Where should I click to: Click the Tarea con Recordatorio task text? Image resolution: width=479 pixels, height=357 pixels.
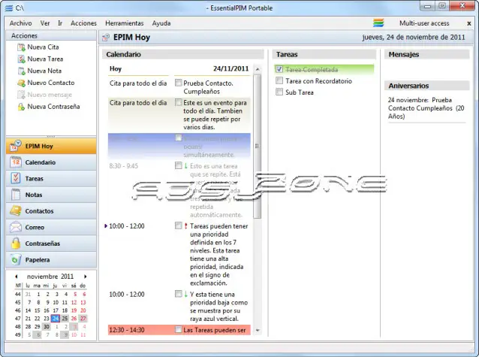pos(318,81)
